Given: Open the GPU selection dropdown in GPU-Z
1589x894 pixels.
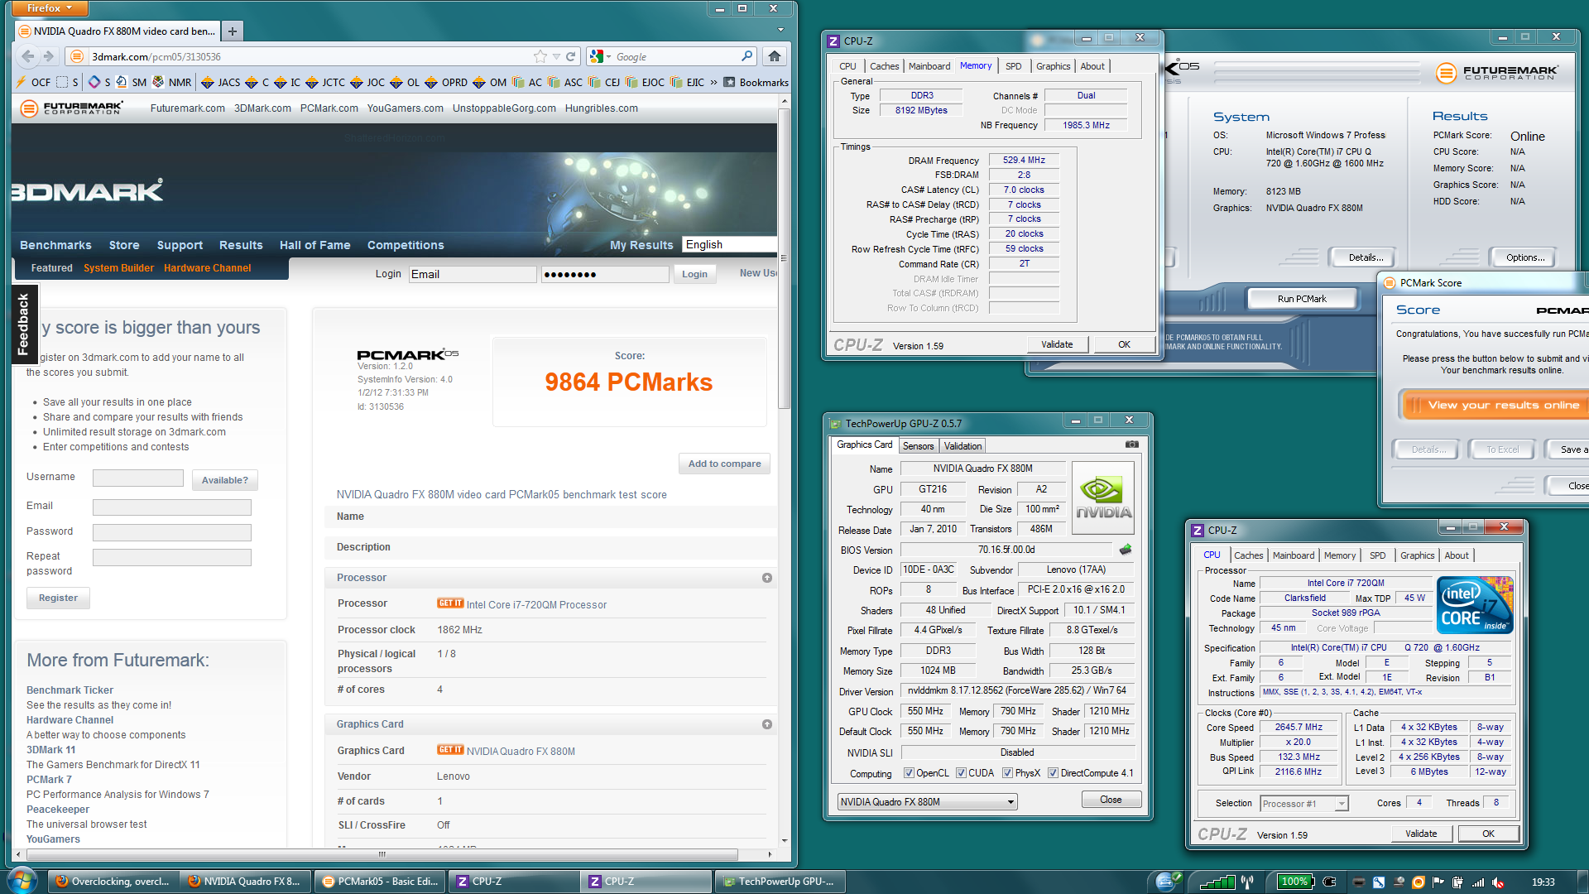Looking at the screenshot, I should (927, 801).
